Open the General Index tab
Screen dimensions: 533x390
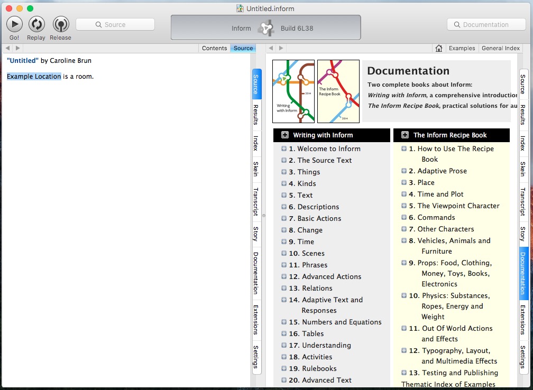(500, 48)
